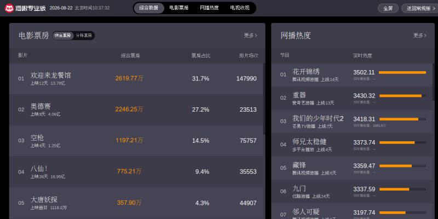Click the Maoyan cat logo icon
Image resolution: width=438 pixels, height=219 pixels.
click(9, 8)
